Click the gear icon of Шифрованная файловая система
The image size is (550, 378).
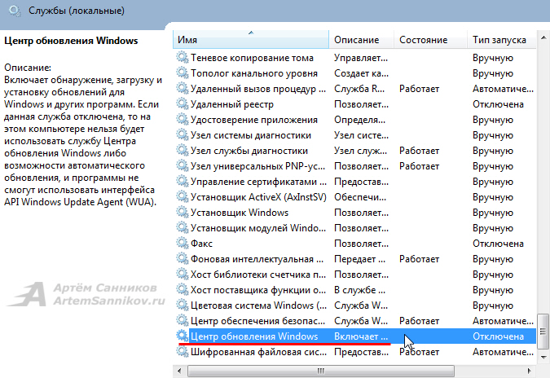182,351
